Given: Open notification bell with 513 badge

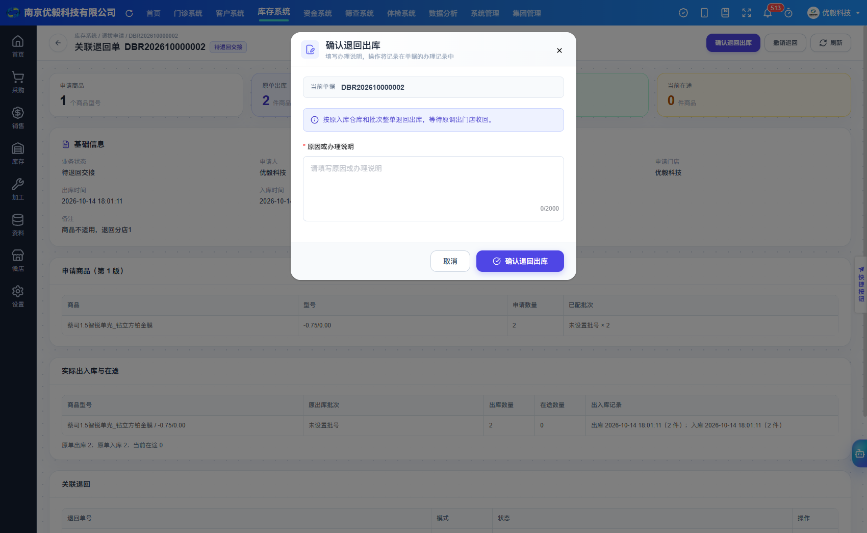Looking at the screenshot, I should pyautogui.click(x=768, y=13).
